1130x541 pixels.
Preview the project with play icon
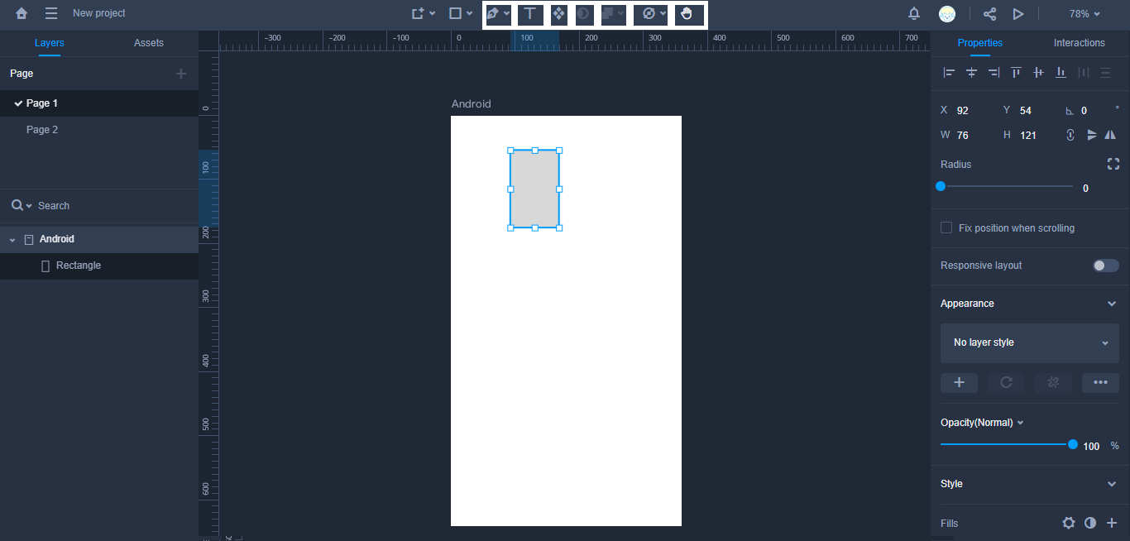point(1018,13)
